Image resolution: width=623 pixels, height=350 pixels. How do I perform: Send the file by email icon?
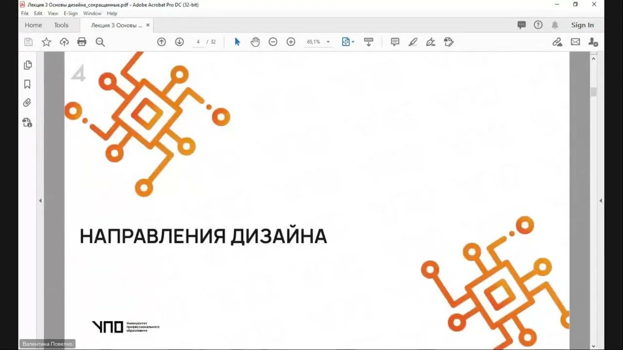(575, 42)
